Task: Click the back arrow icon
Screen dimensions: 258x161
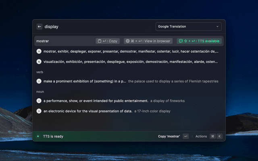Action: [39, 27]
